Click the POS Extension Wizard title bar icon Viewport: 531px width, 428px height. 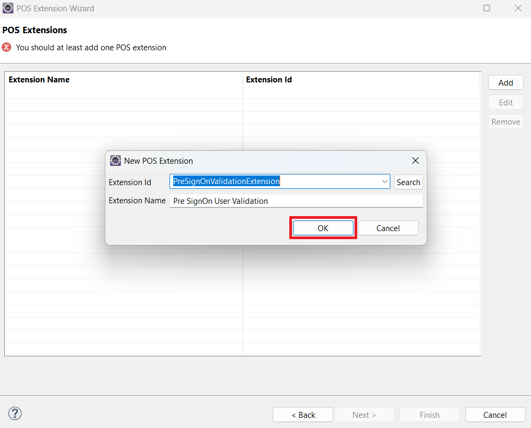[7, 8]
